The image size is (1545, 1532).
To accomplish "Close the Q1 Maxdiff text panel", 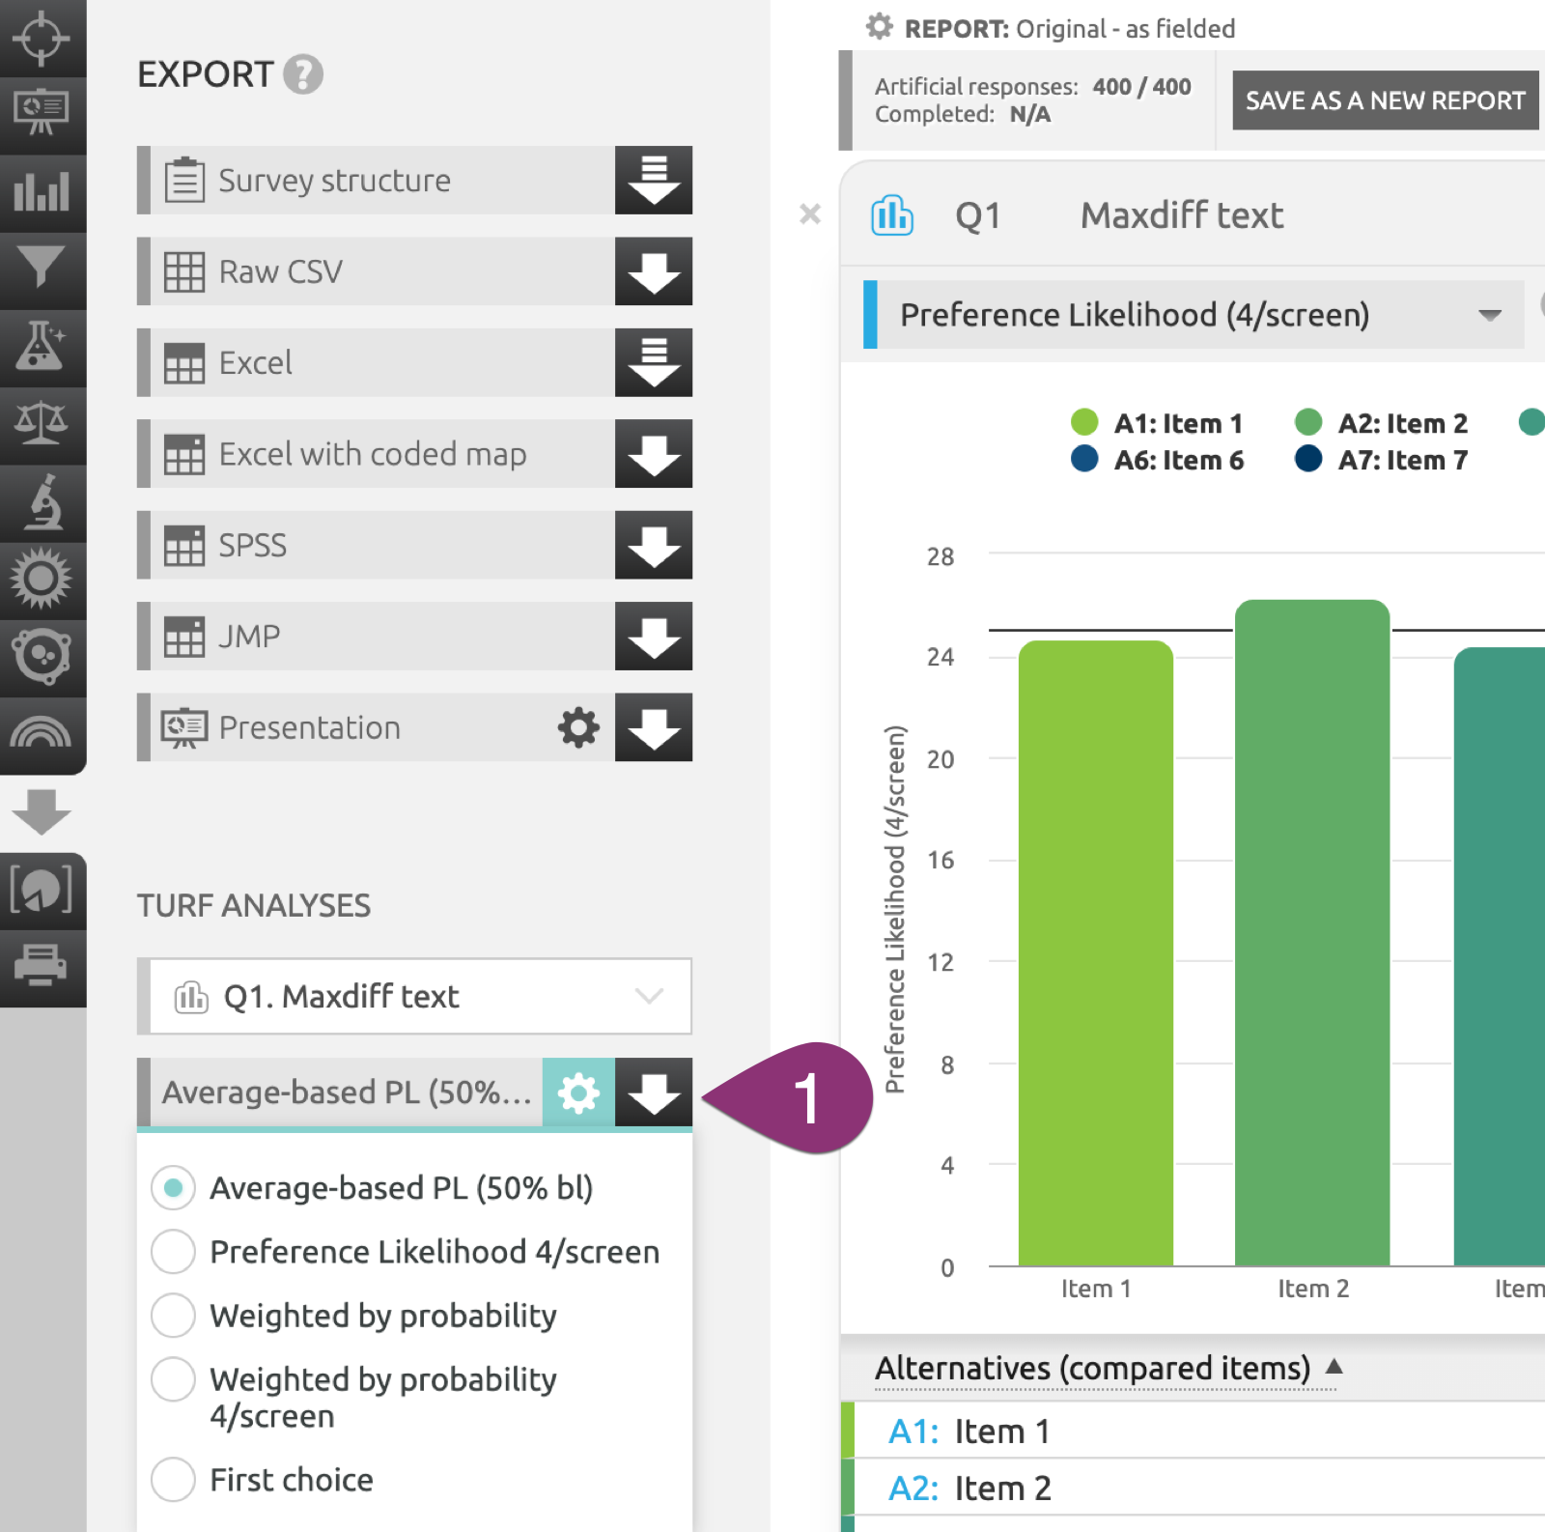I will point(809,214).
